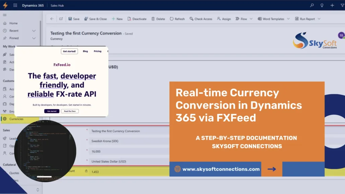Click the Delete trash command
The width and height of the screenshot is (345, 194).
tap(158, 19)
